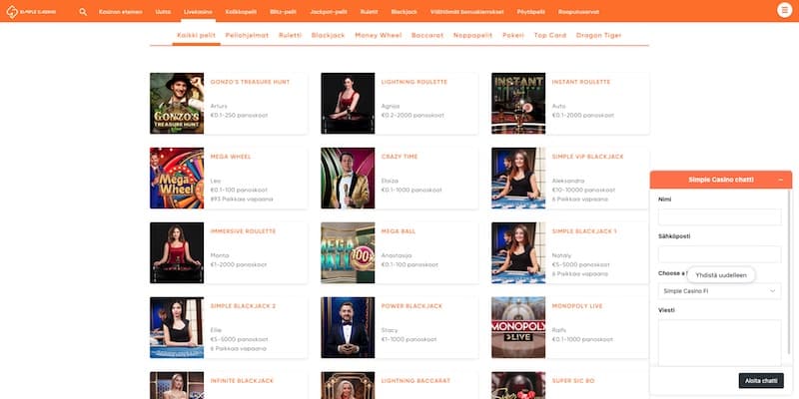Minimize the Simple Casino chat panel
Viewport: 799px width, 399px height.
(x=781, y=180)
